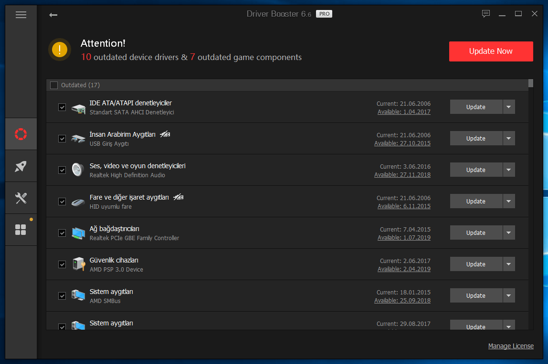The image size is (548, 364).
Task: Open the hamburger menu
Action: coord(21,15)
